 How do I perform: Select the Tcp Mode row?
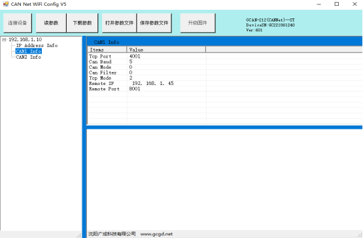coord(225,78)
